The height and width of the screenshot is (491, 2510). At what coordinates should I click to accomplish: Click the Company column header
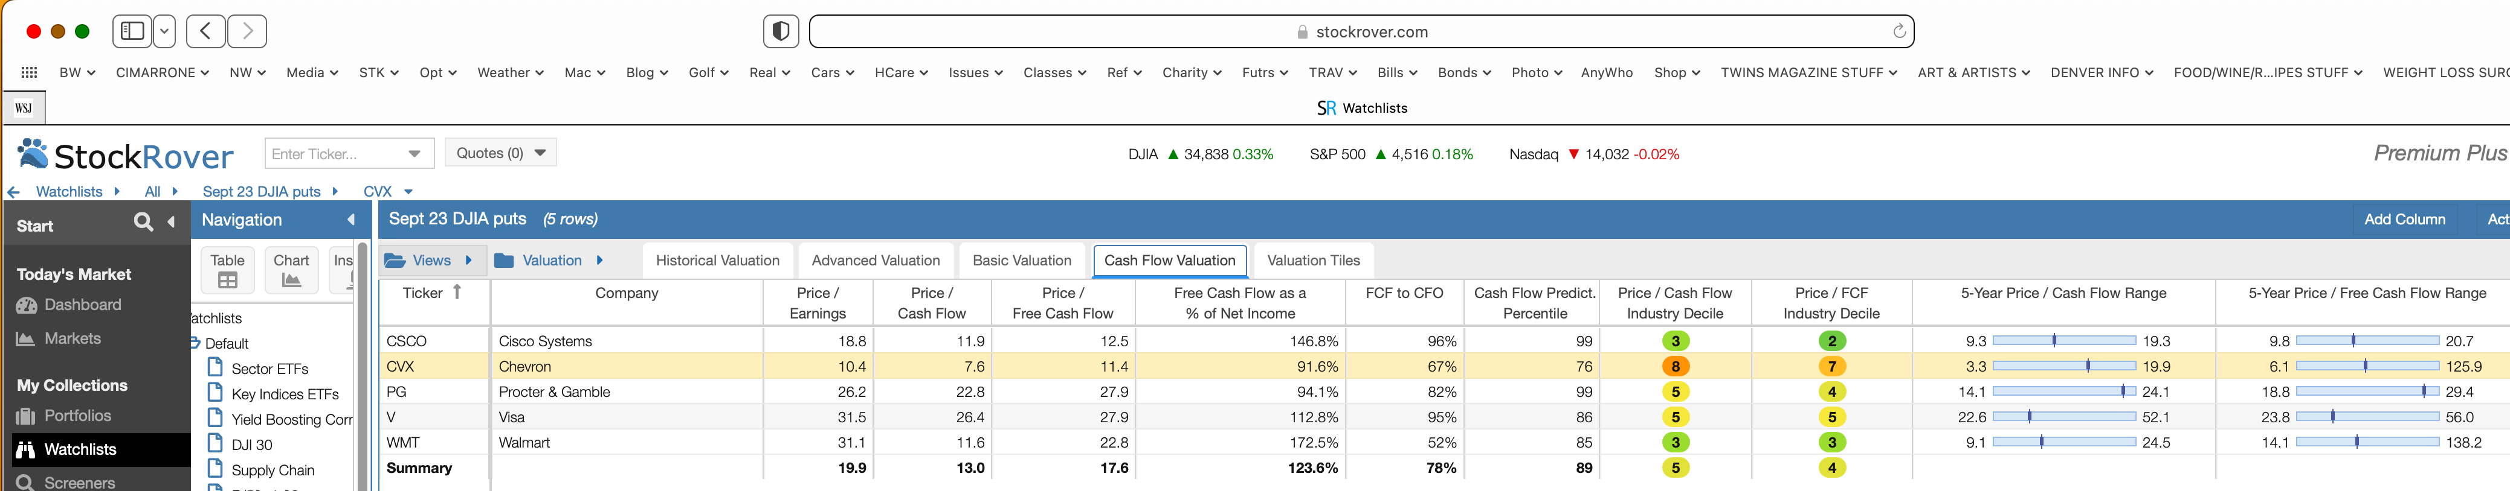[x=627, y=302]
